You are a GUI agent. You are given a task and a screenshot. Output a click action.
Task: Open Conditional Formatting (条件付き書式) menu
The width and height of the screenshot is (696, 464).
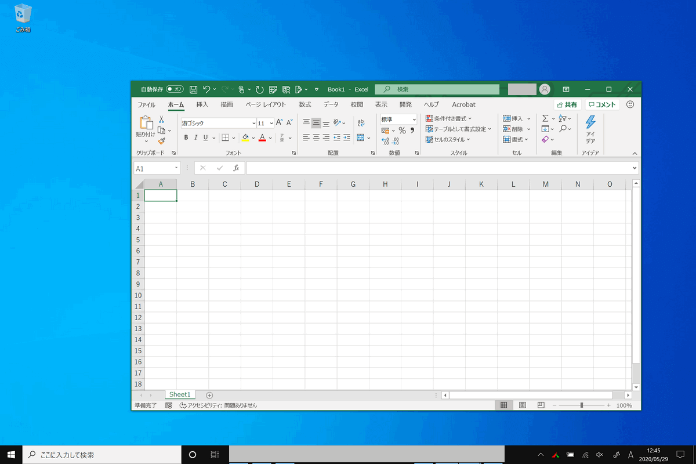[x=449, y=118]
